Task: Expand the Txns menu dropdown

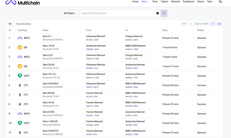Action: tap(145, 2)
